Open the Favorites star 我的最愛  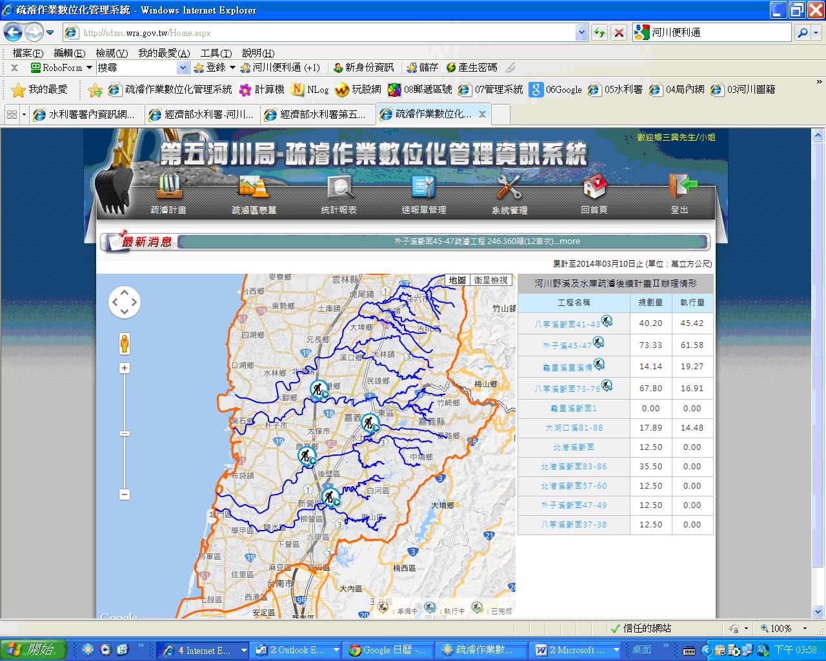(x=39, y=90)
